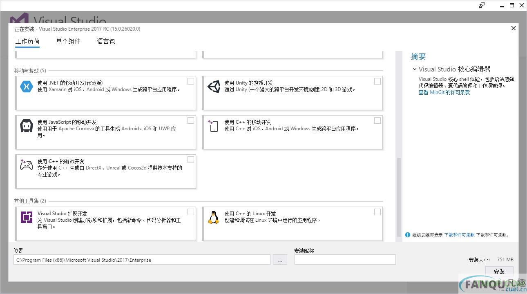Click the 安装昵称 input field
Viewport: 527px width, 294px height.
coord(345,260)
